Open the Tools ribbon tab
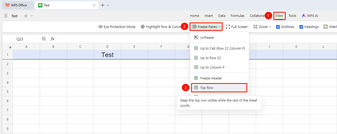 [x=292, y=16]
